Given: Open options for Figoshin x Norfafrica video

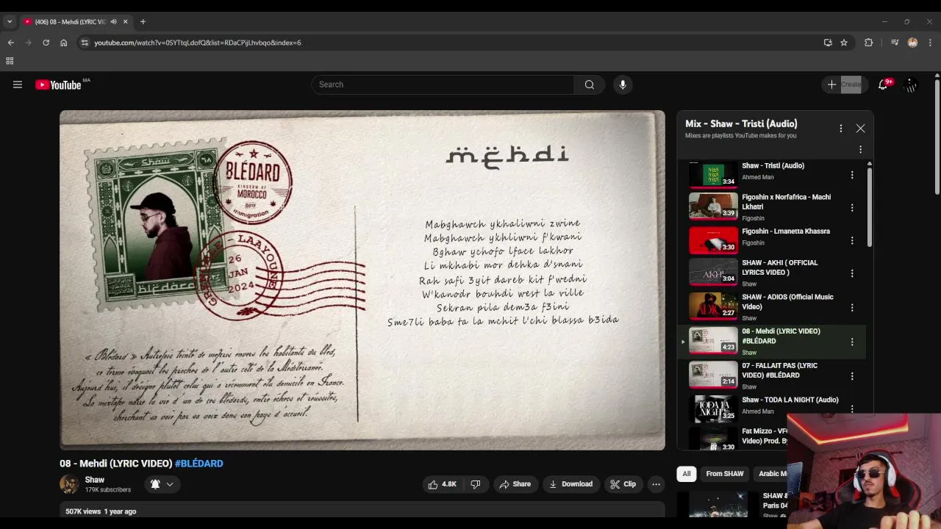Looking at the screenshot, I should click(852, 208).
